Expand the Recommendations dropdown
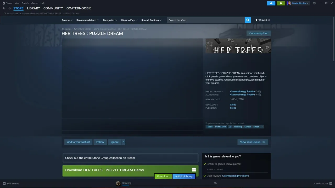Viewport: 335px width, 188px height. tap(88, 20)
